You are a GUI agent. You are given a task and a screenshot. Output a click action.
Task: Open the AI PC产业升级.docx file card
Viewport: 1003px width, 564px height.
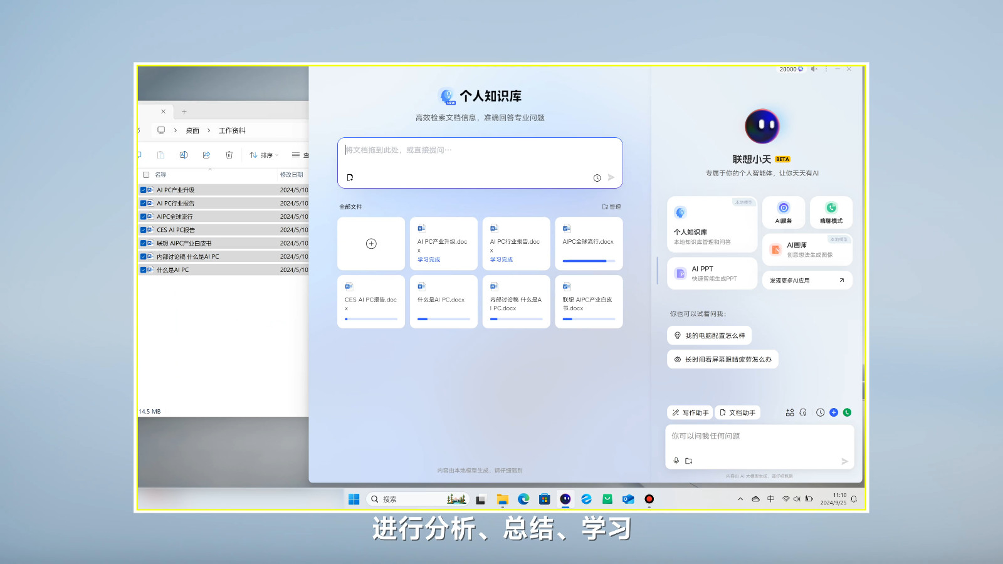coord(444,244)
